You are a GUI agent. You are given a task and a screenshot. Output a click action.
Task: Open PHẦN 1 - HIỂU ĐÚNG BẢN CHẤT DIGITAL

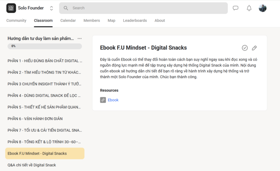coord(45,61)
